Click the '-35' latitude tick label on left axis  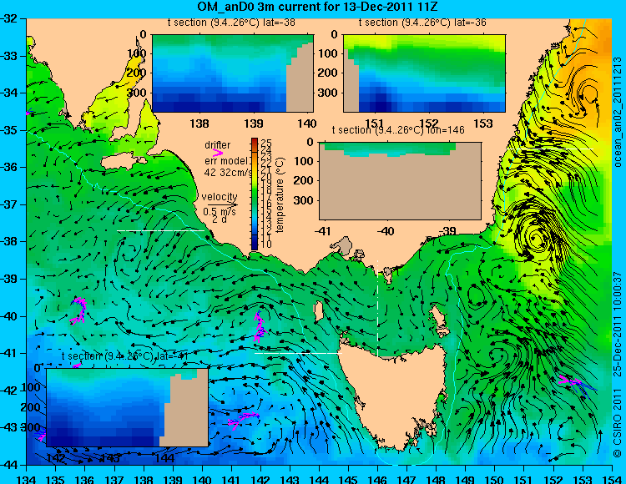point(8,130)
